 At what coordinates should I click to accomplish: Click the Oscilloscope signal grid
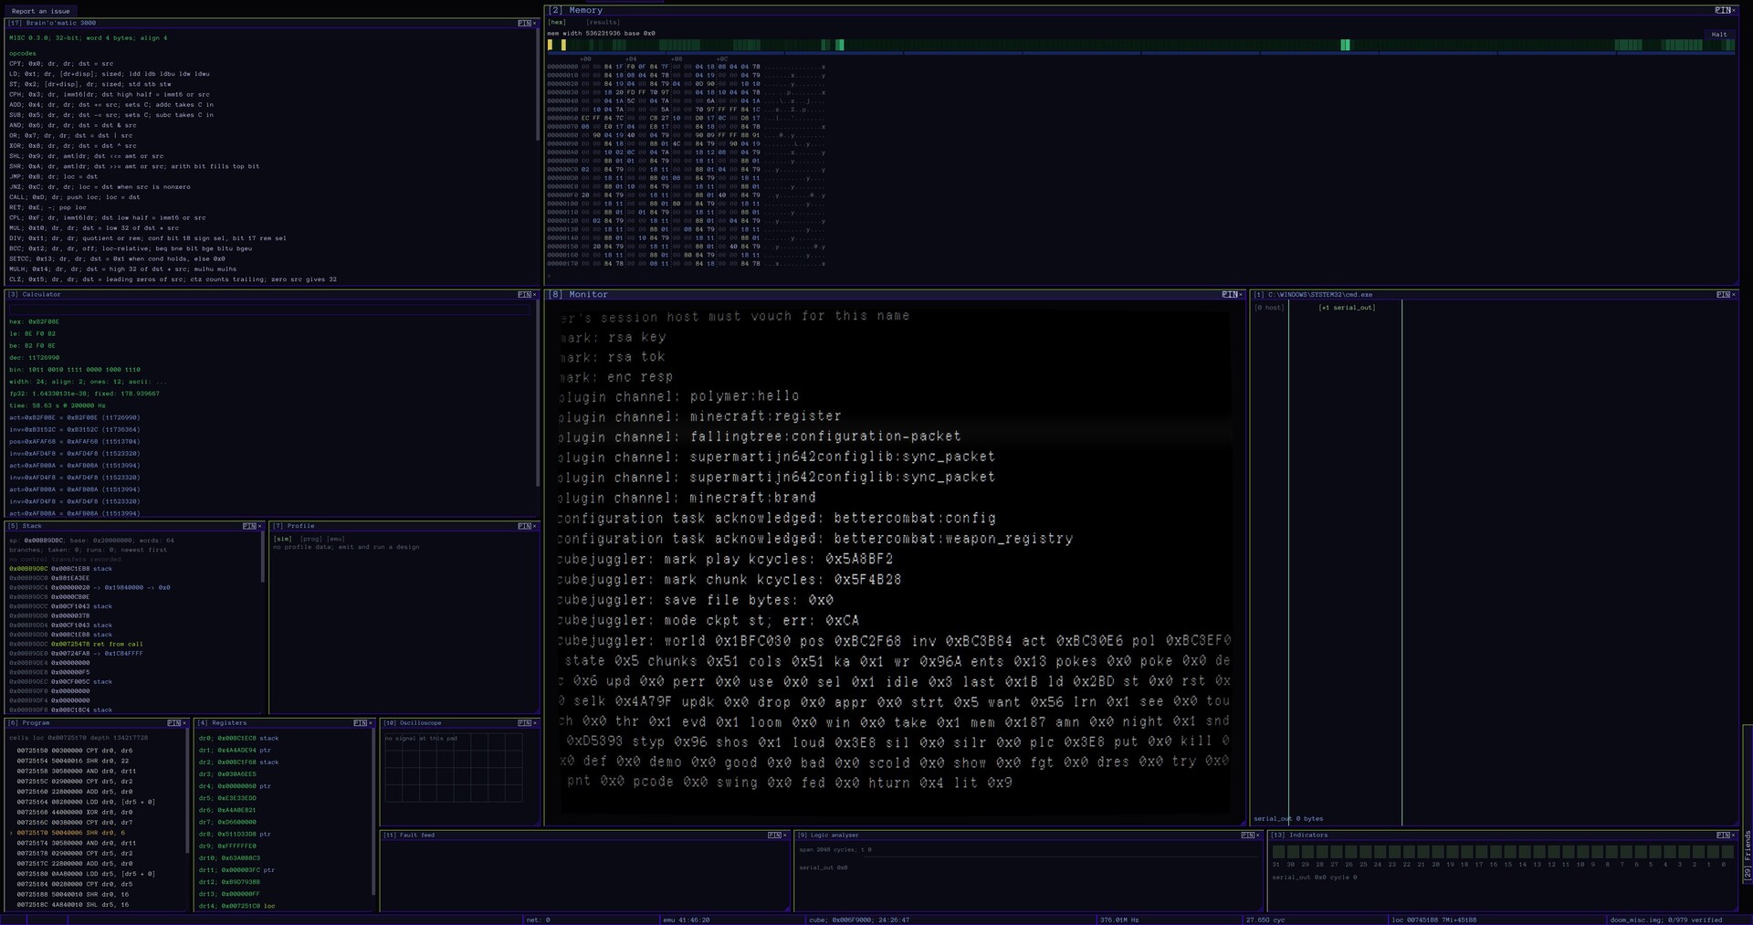click(x=453, y=768)
